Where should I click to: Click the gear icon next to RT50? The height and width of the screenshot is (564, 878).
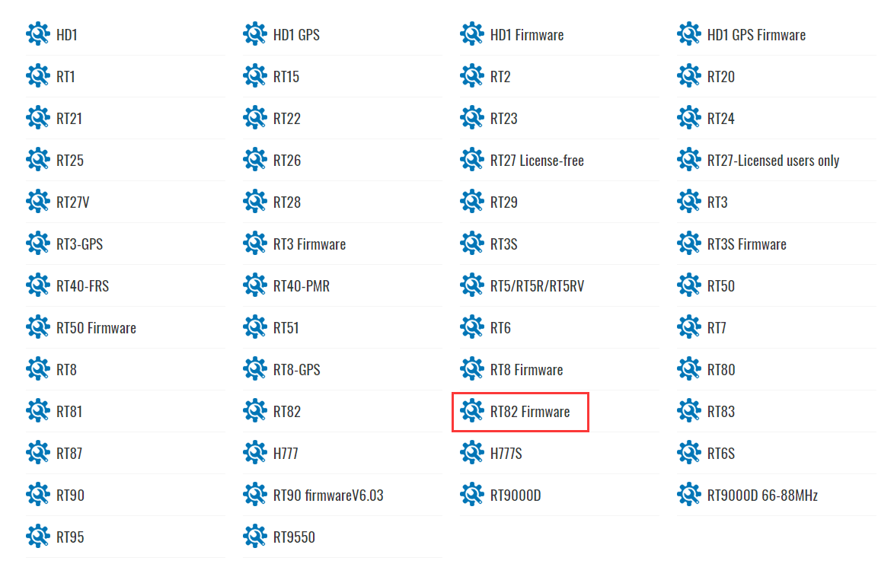(x=688, y=285)
